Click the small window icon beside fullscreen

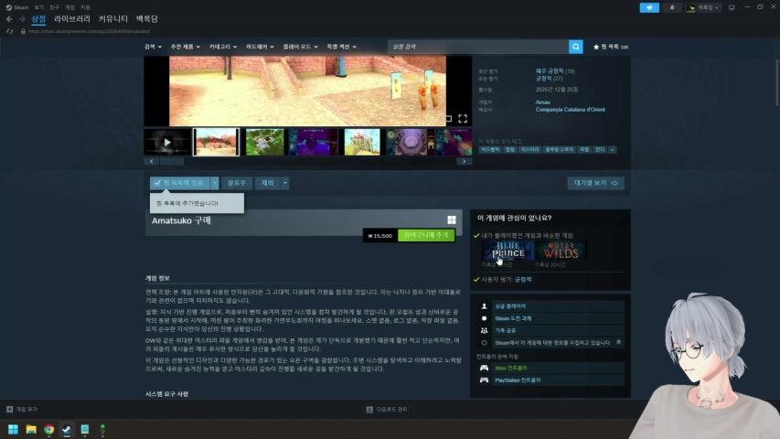click(449, 119)
